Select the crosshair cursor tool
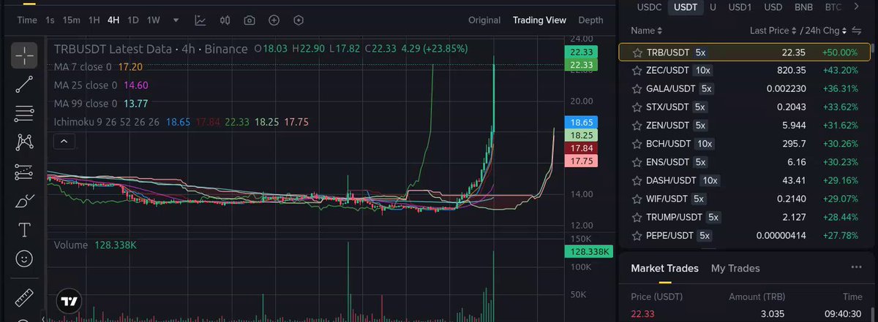878x322 pixels. [x=23, y=54]
